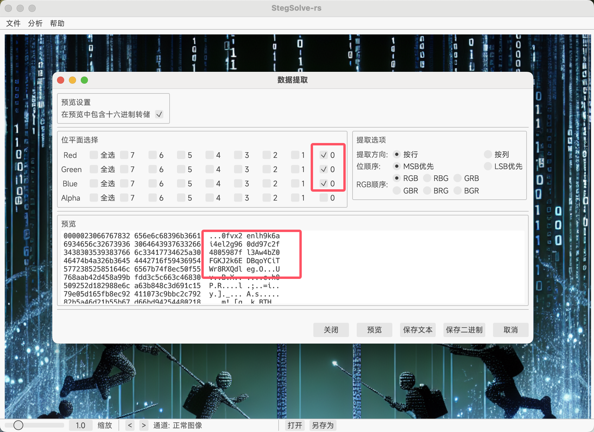
Task: Click the hex preview text area
Action: [x=293, y=267]
